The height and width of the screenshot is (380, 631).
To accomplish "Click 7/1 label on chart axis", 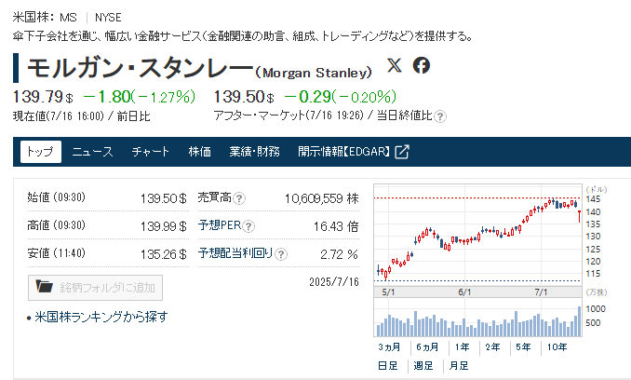I will coord(541,292).
